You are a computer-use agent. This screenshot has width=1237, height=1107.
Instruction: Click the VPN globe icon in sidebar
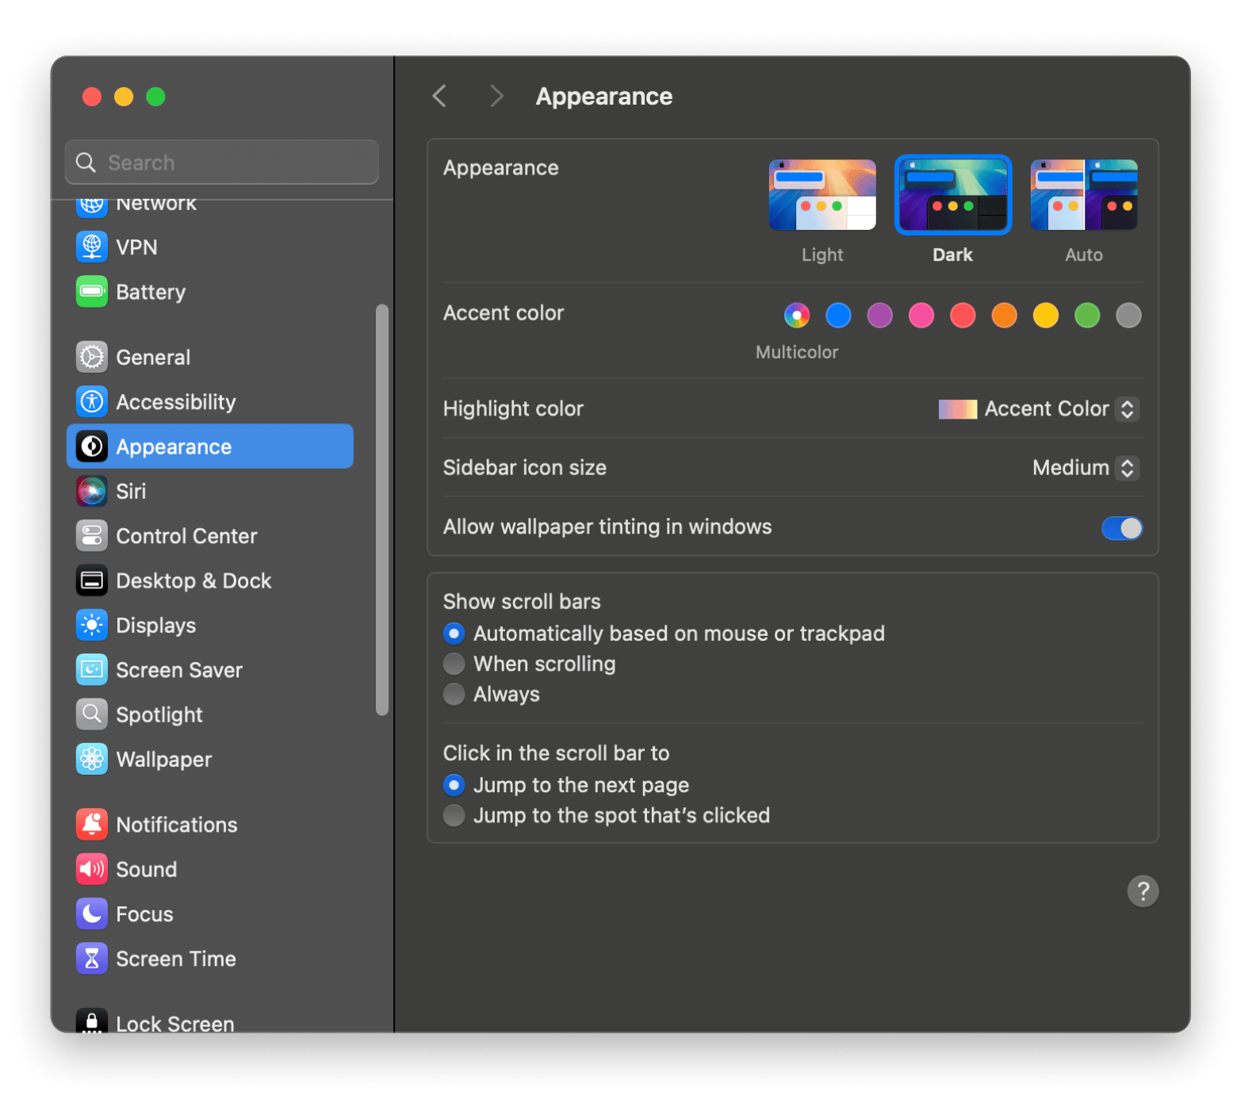(x=92, y=247)
